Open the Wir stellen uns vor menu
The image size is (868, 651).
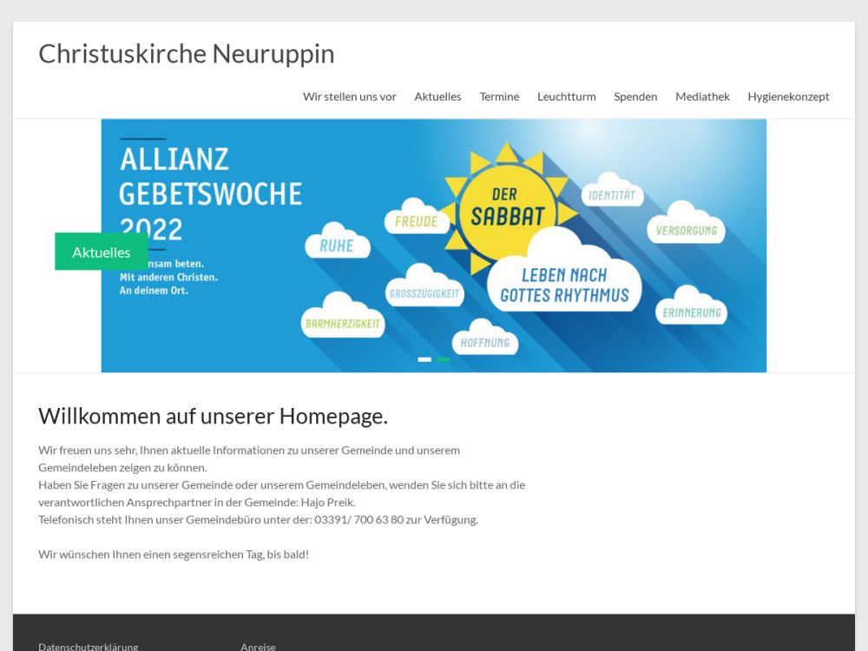349,96
